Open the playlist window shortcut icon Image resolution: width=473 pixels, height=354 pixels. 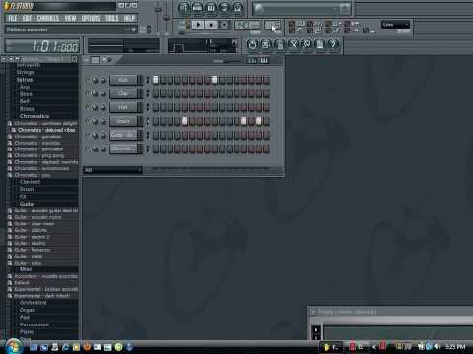tap(184, 8)
